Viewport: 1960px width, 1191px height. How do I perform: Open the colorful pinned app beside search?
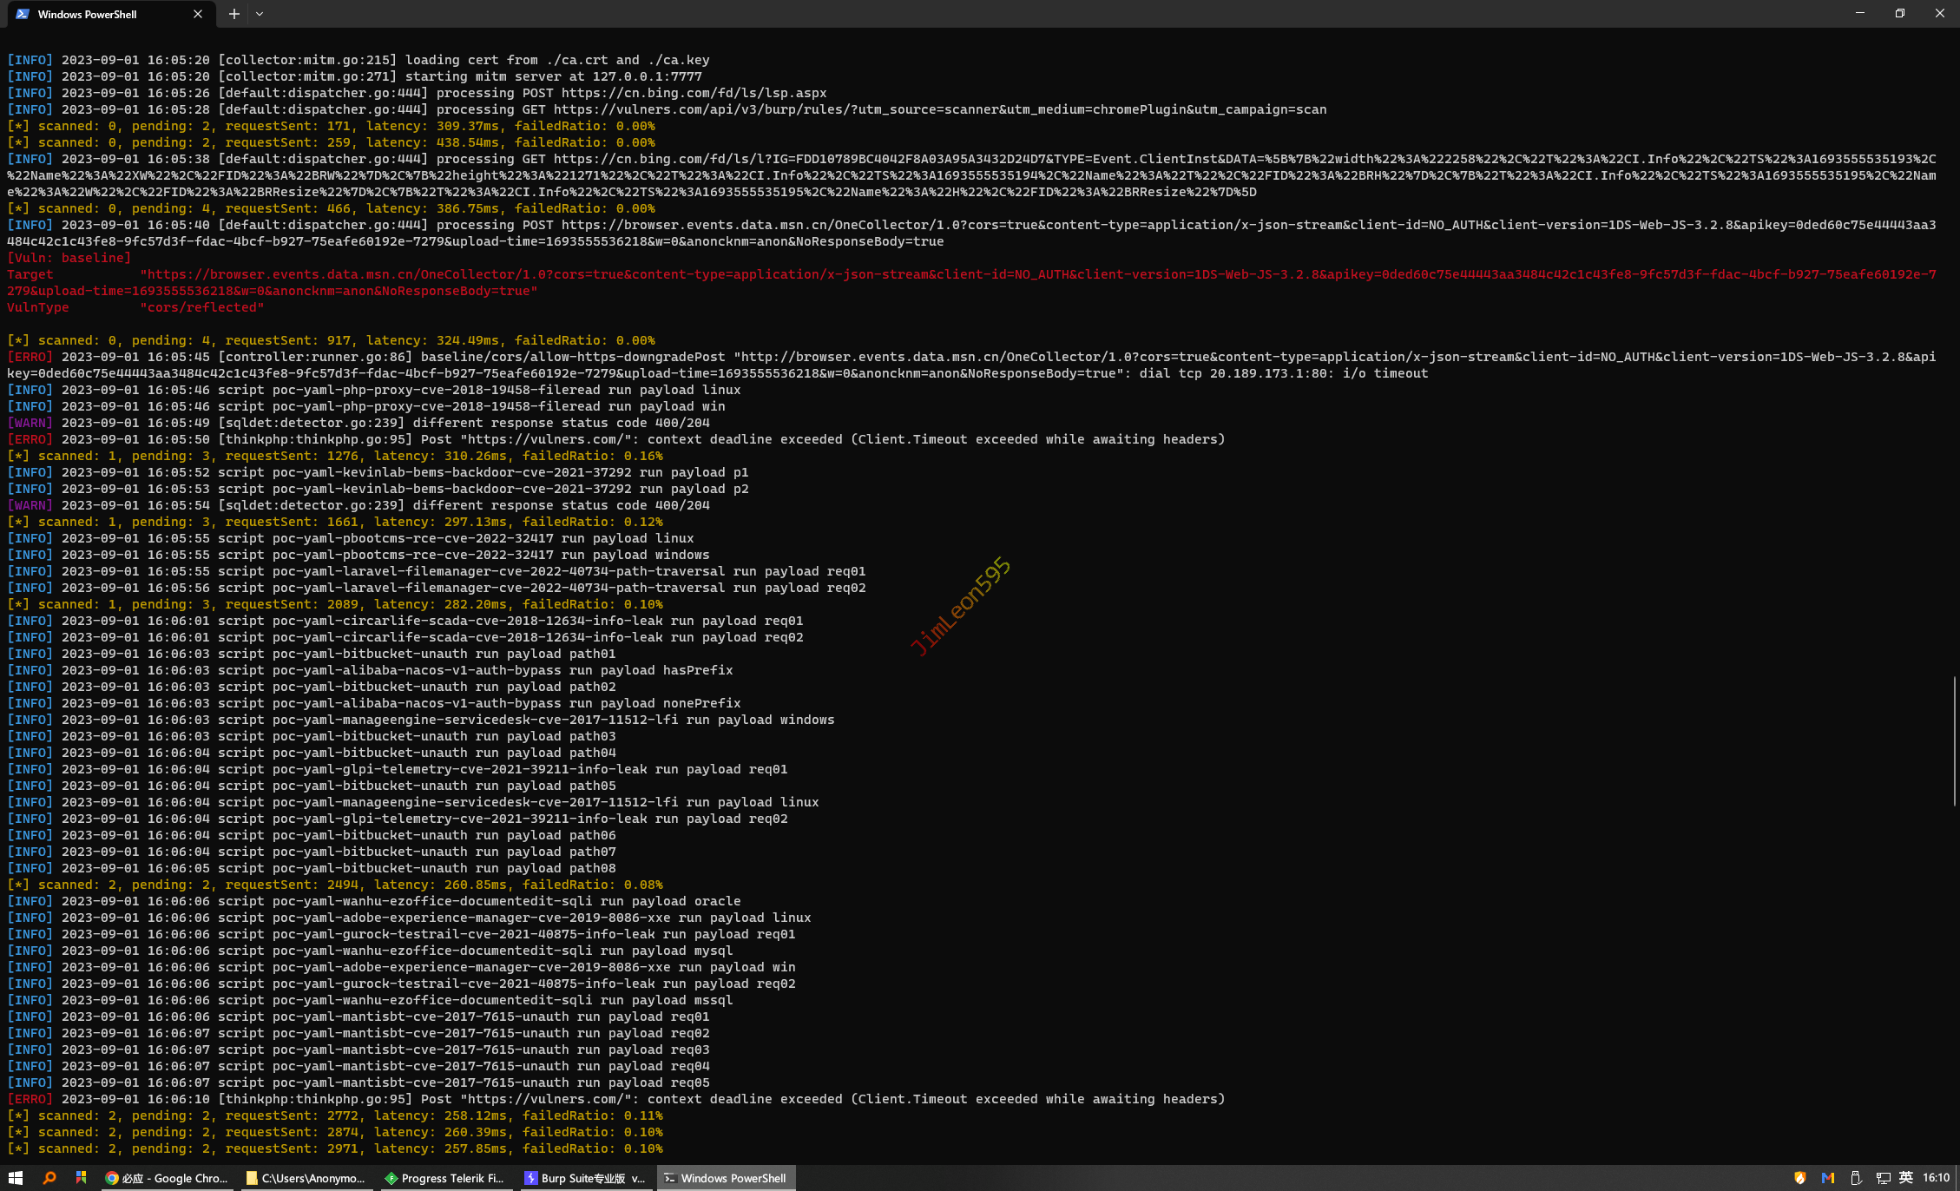coord(81,1178)
